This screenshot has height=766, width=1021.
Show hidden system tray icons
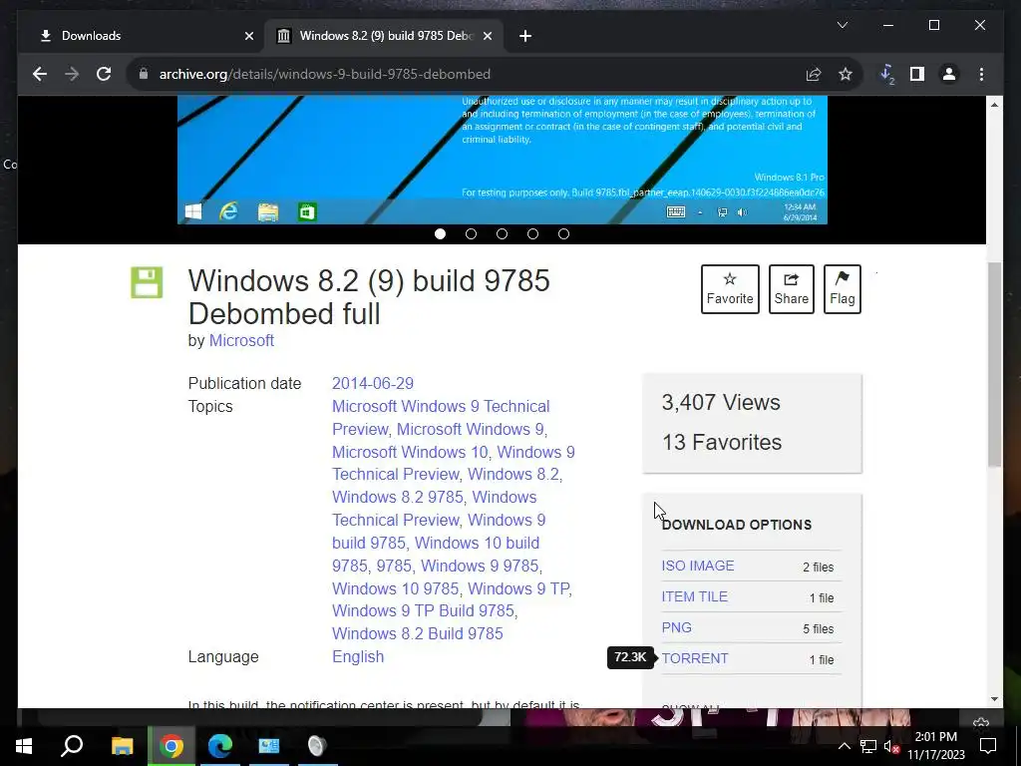click(844, 746)
